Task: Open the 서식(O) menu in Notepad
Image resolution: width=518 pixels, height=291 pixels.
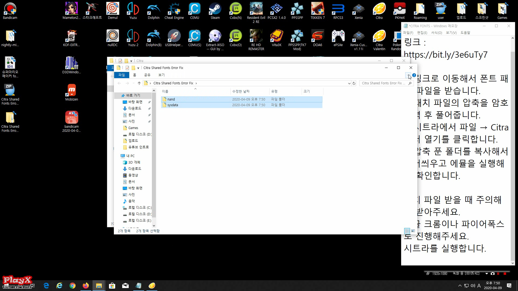Action: click(x=436, y=33)
